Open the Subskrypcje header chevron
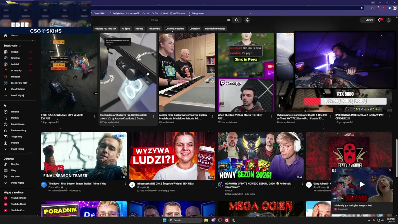The width and height of the screenshot is (398, 224). click(20, 45)
